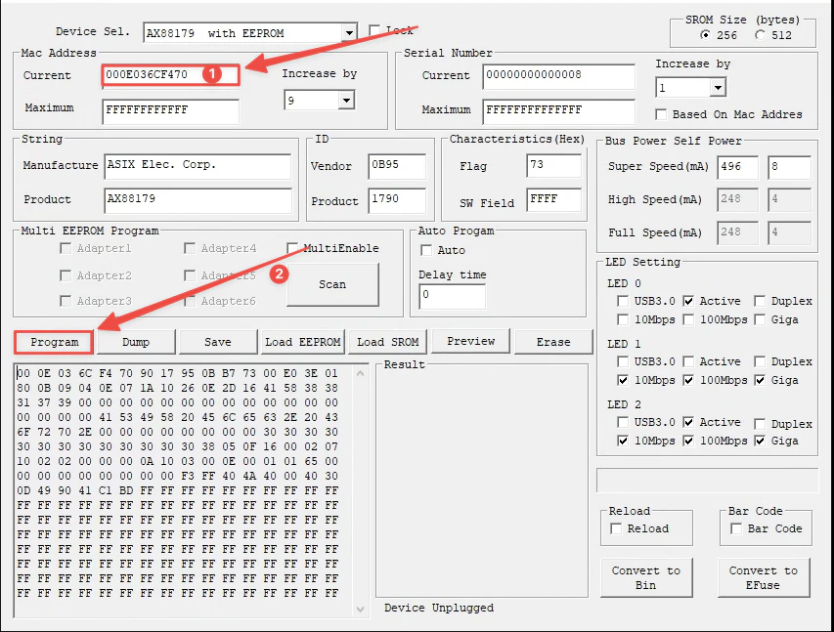This screenshot has width=834, height=632.
Task: Toggle LED 0 Giga checkbox
Action: [760, 319]
